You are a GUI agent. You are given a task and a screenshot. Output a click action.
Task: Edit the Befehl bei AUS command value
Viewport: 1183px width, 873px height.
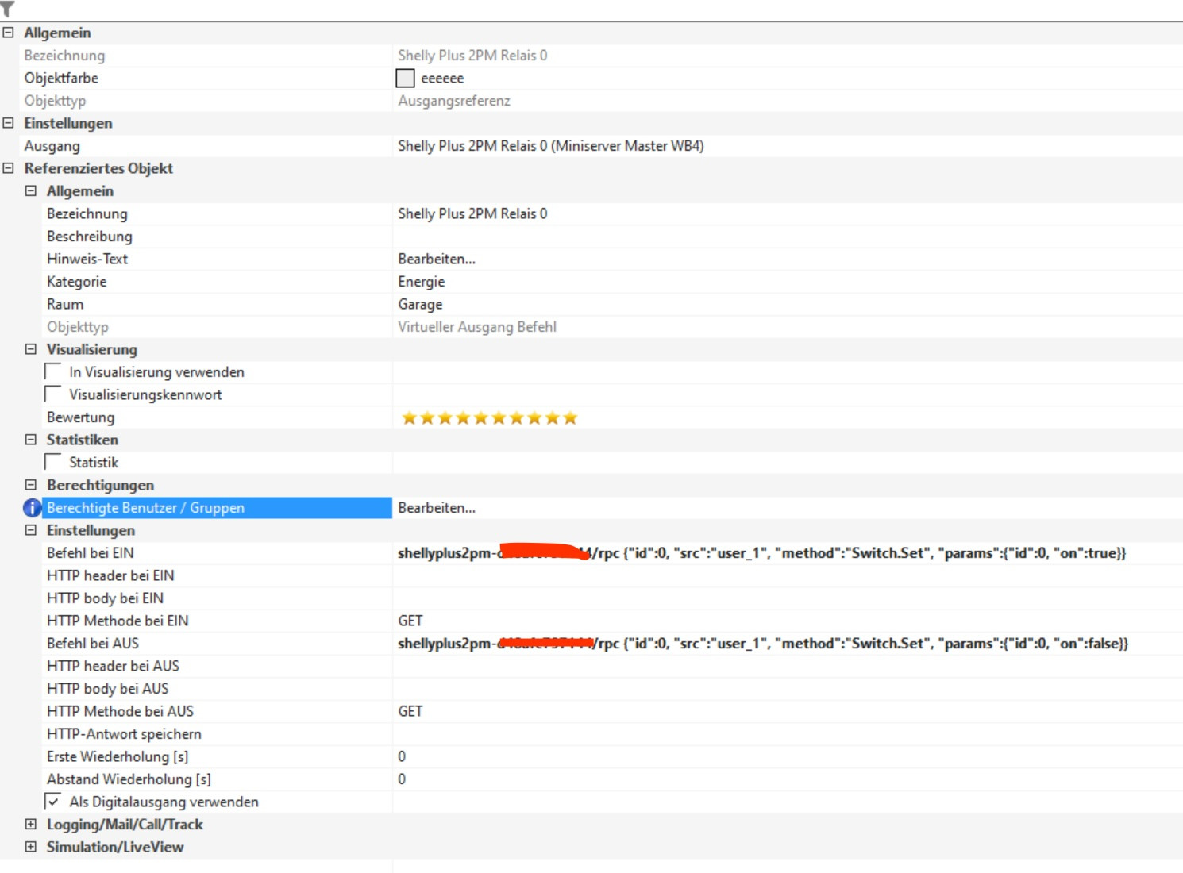click(763, 644)
